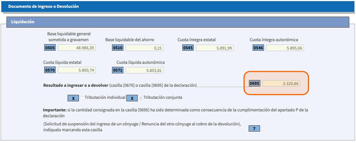Viewport: 356px width, 143px height.
Task: Click the 0505 base liquidable general field
Action: click(77, 48)
